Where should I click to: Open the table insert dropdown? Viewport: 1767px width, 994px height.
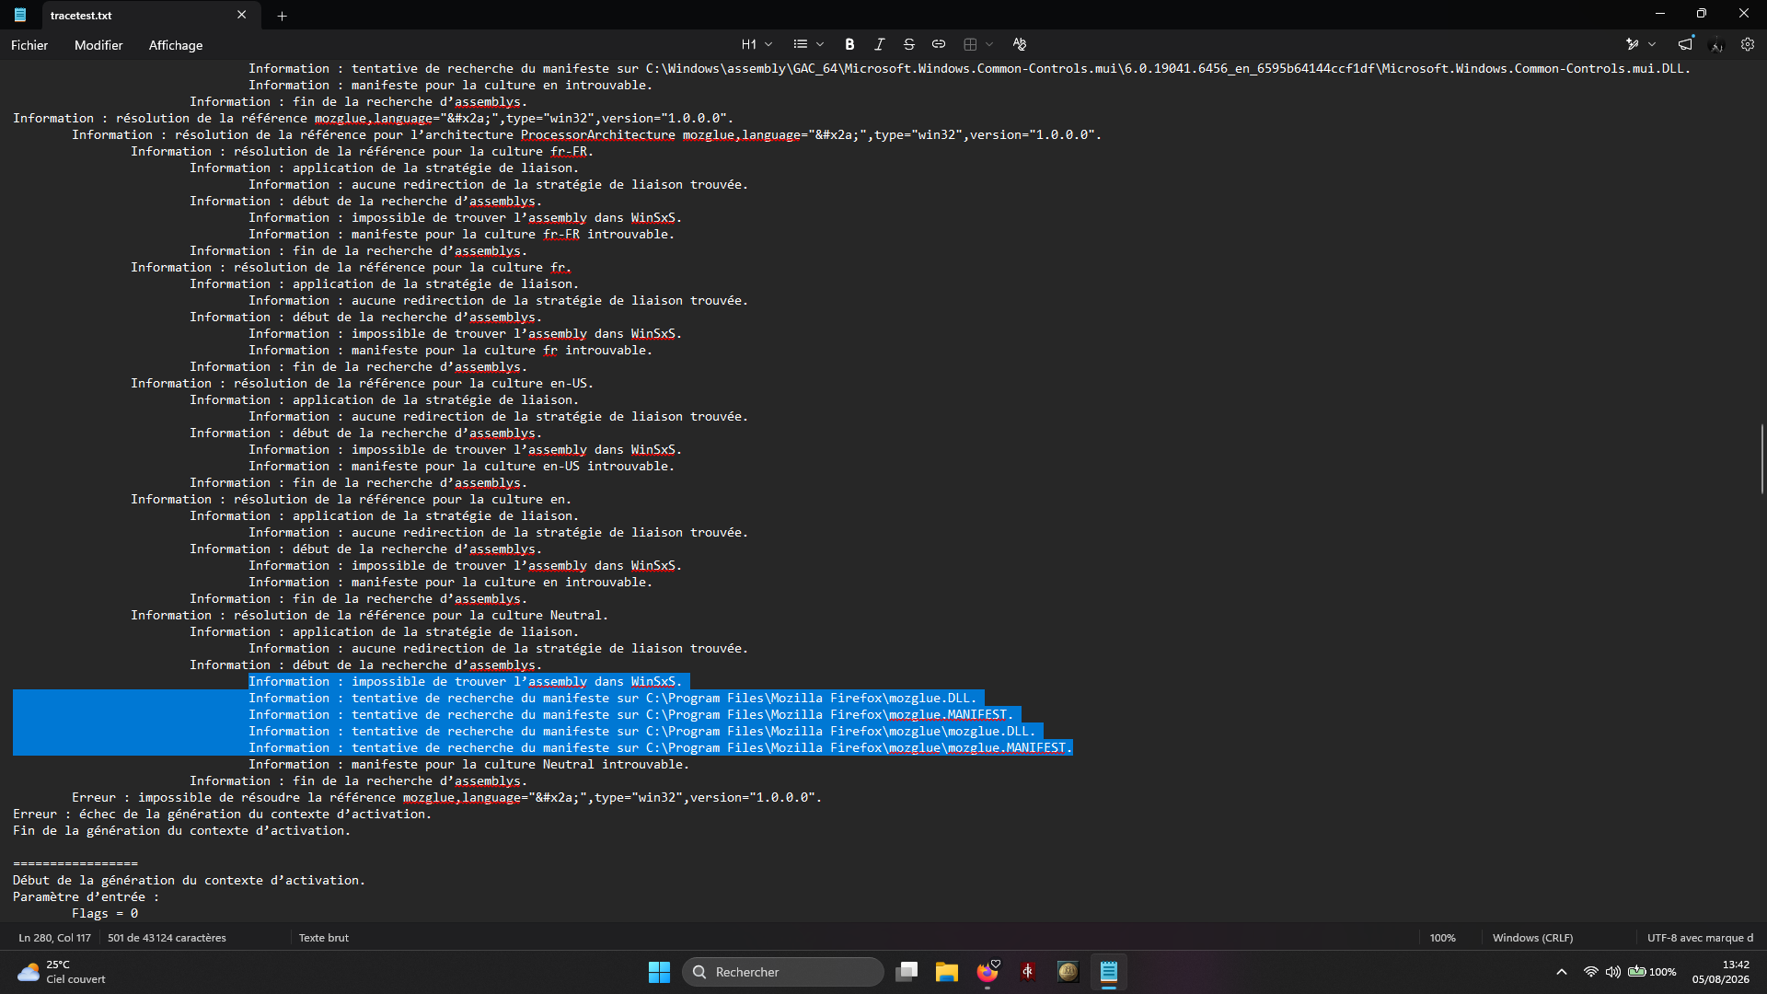[977, 44]
